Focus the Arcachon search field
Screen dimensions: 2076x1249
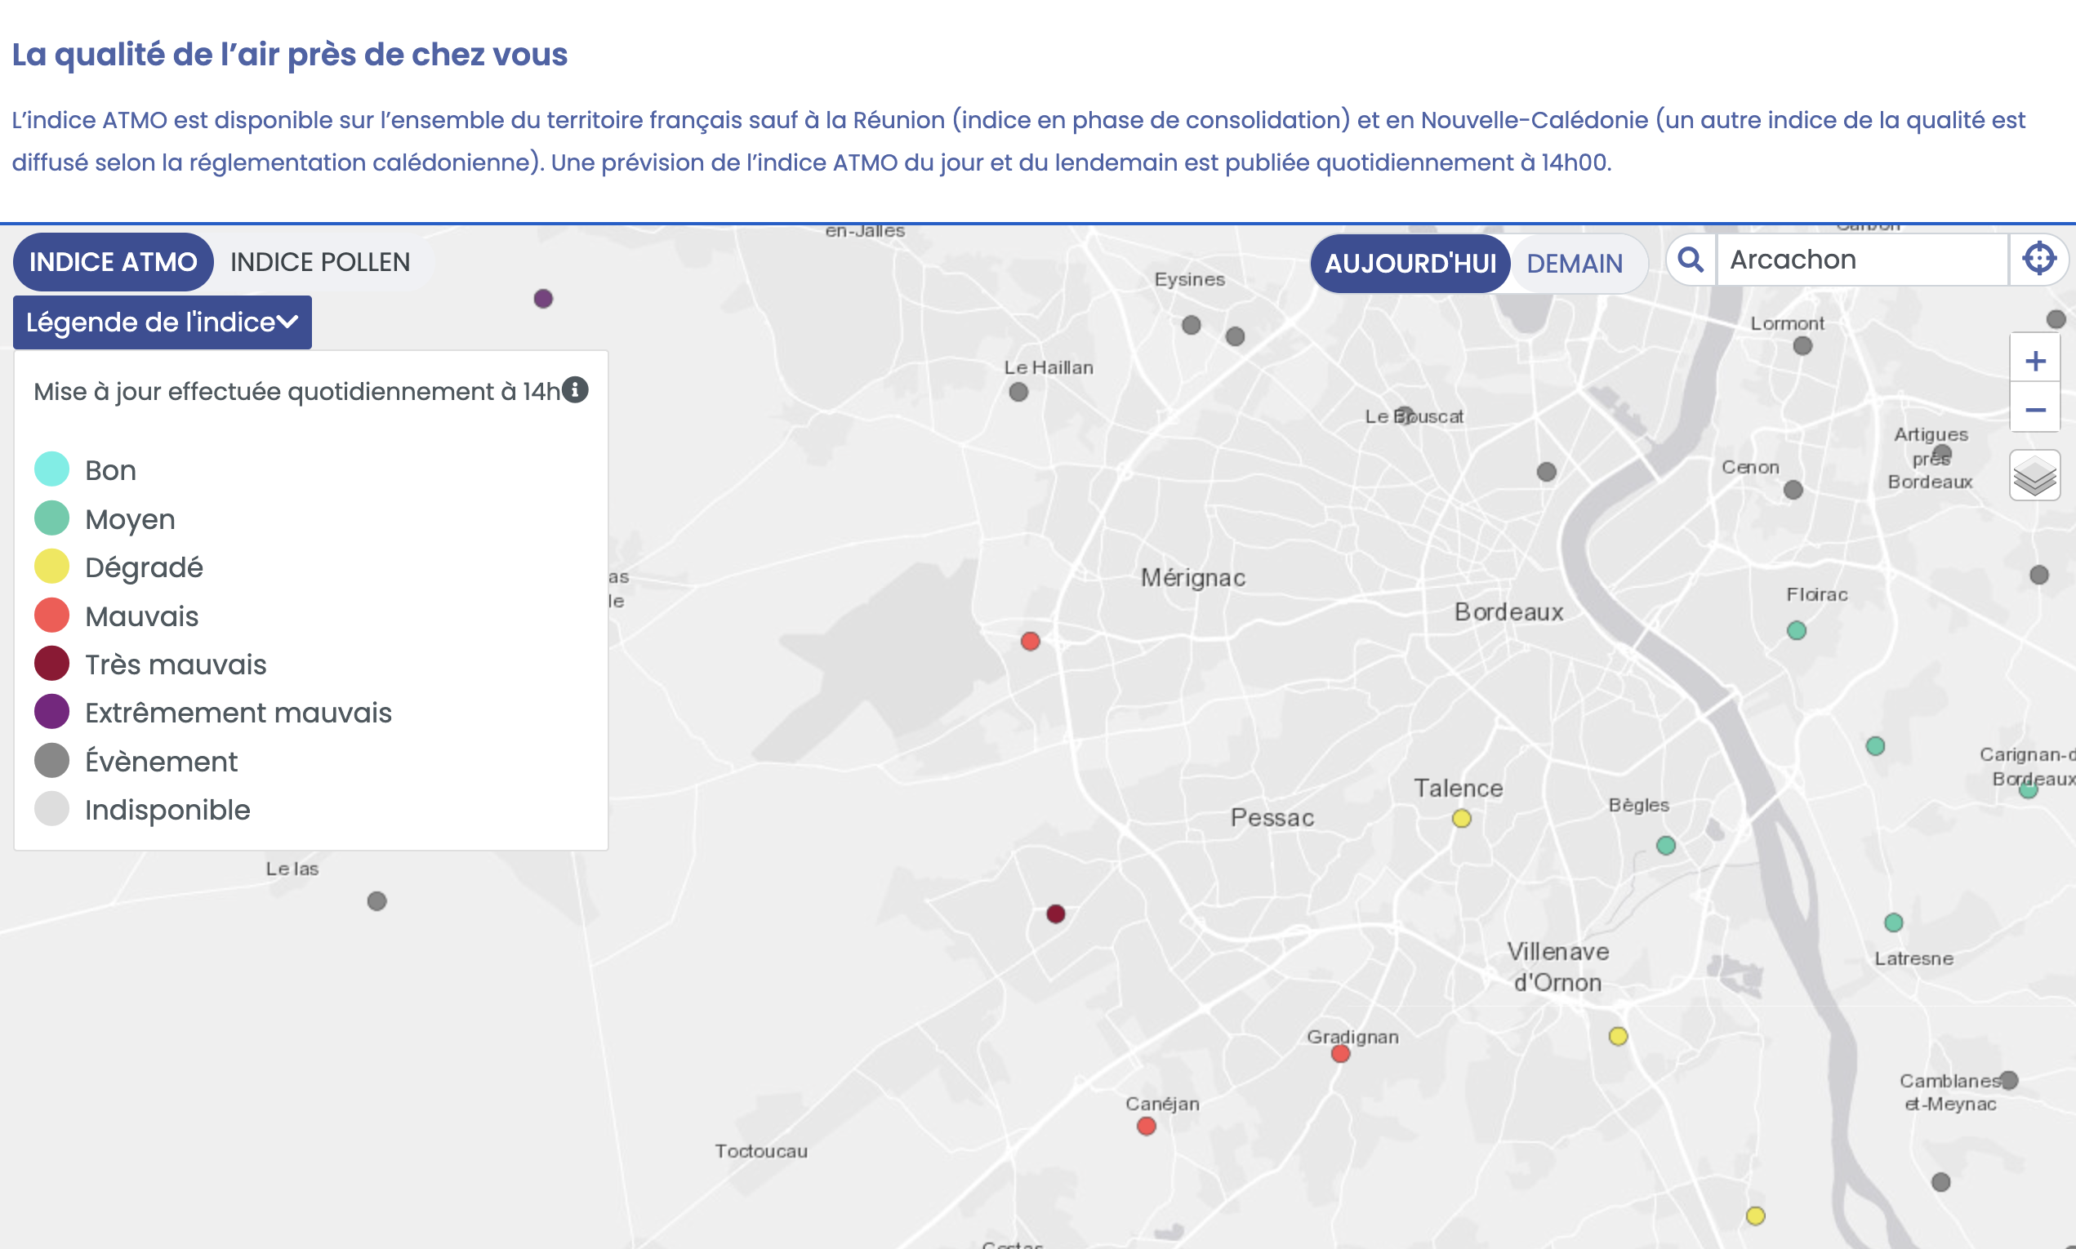click(x=1862, y=260)
